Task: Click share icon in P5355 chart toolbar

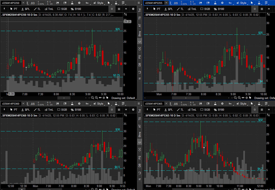Action: pos(201,3)
